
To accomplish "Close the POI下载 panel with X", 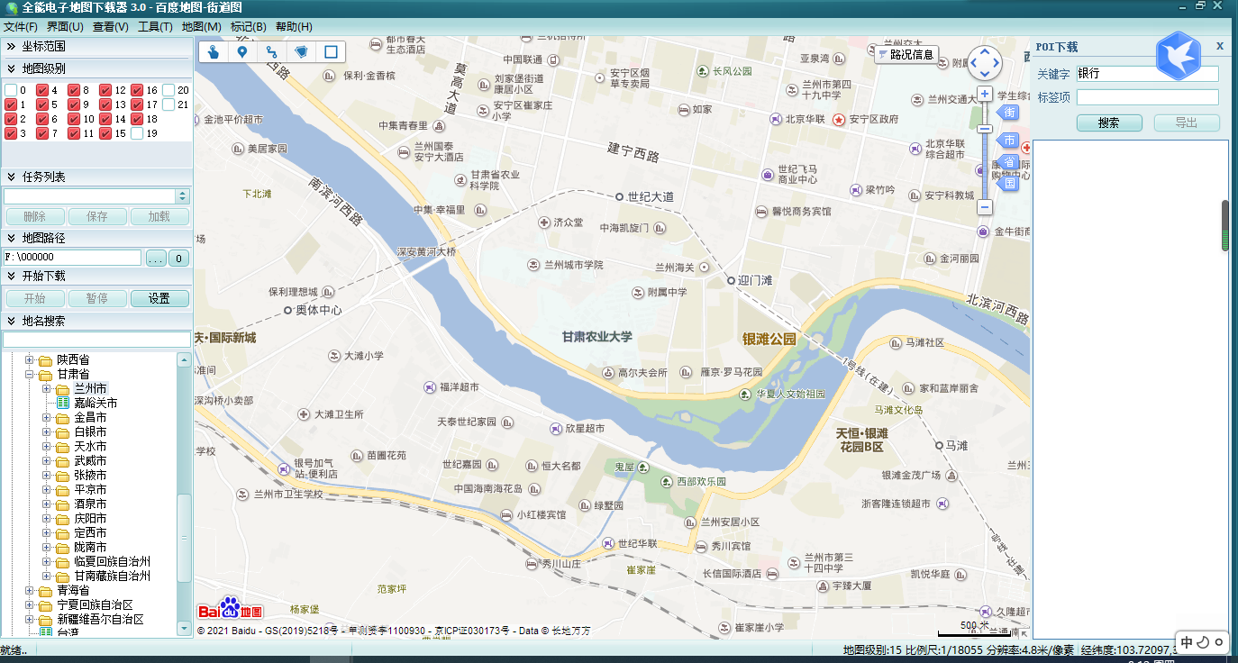I will tap(1220, 46).
